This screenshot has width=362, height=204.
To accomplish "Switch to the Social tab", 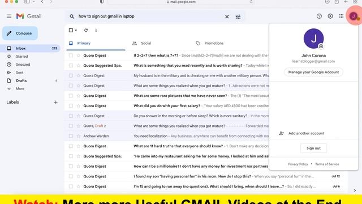I will (x=146, y=43).
